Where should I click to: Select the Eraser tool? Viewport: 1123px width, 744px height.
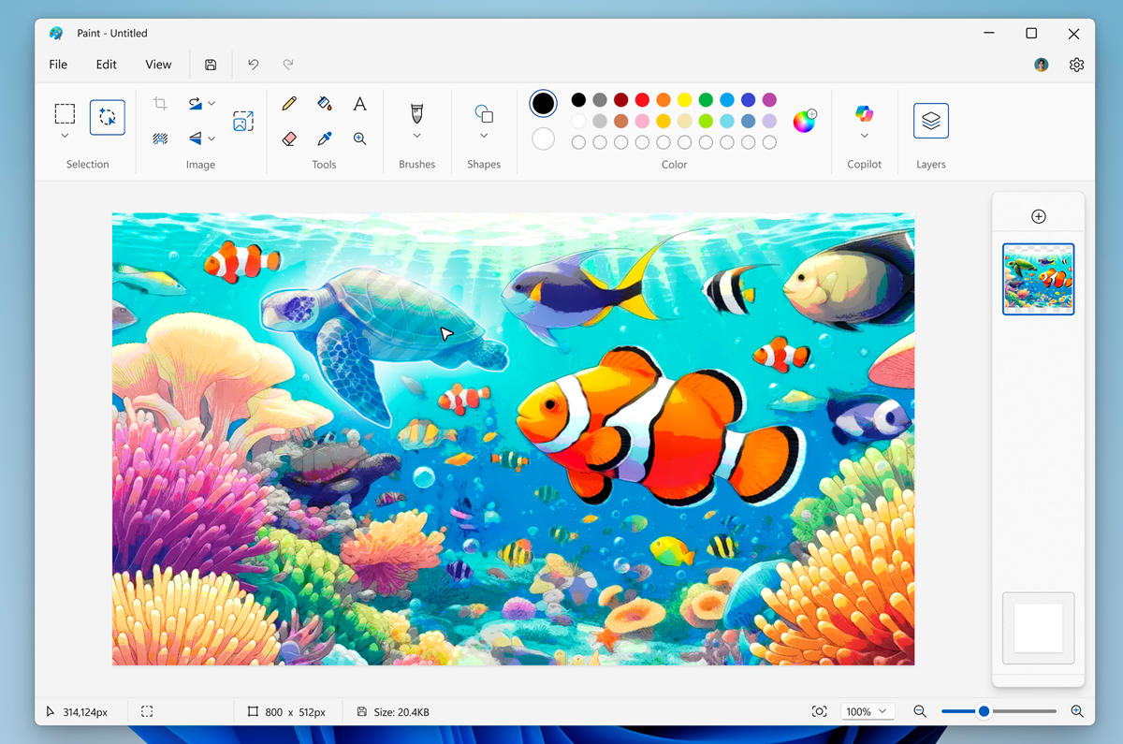click(x=290, y=139)
